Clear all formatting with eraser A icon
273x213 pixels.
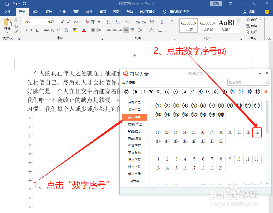[x=87, y=22]
